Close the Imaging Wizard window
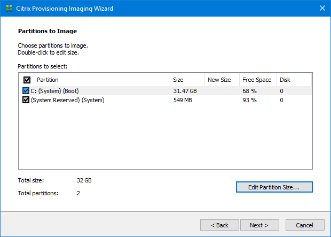331x237 pixels. pyautogui.click(x=322, y=8)
